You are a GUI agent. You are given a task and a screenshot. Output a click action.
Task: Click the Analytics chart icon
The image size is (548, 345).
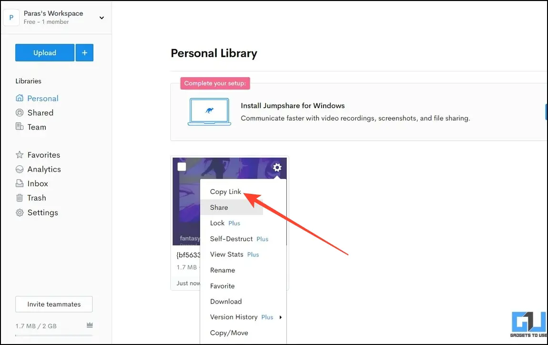click(x=20, y=169)
